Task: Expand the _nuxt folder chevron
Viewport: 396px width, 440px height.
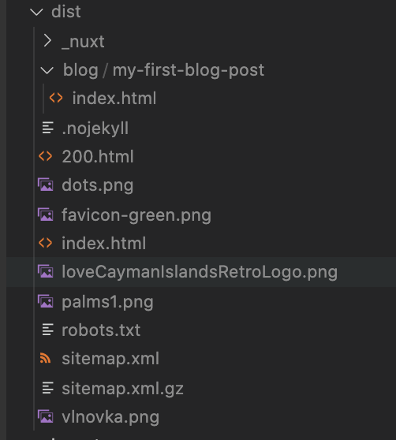Action: [47, 41]
